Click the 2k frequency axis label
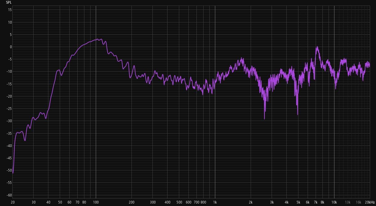The height and width of the screenshot is (206, 376). coord(251,202)
